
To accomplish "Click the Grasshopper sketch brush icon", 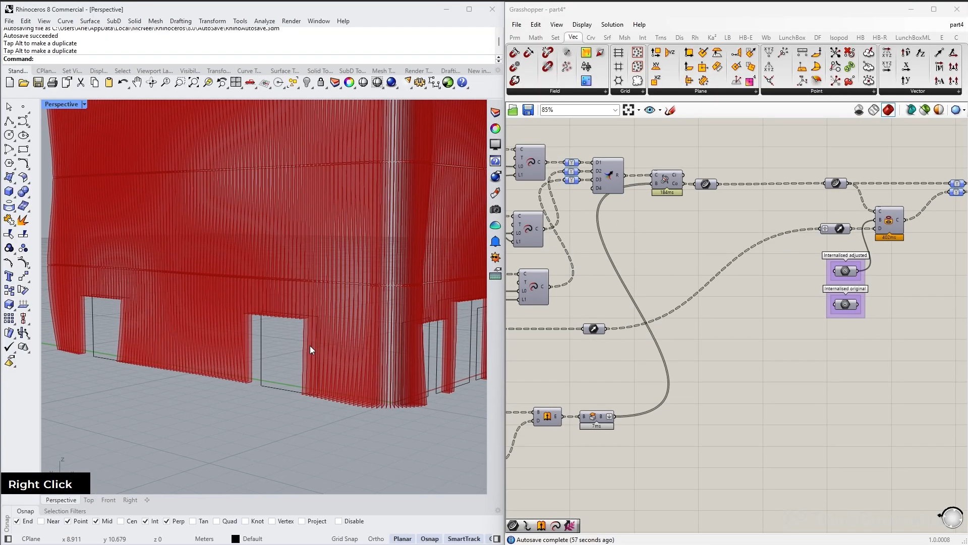I will coord(670,110).
